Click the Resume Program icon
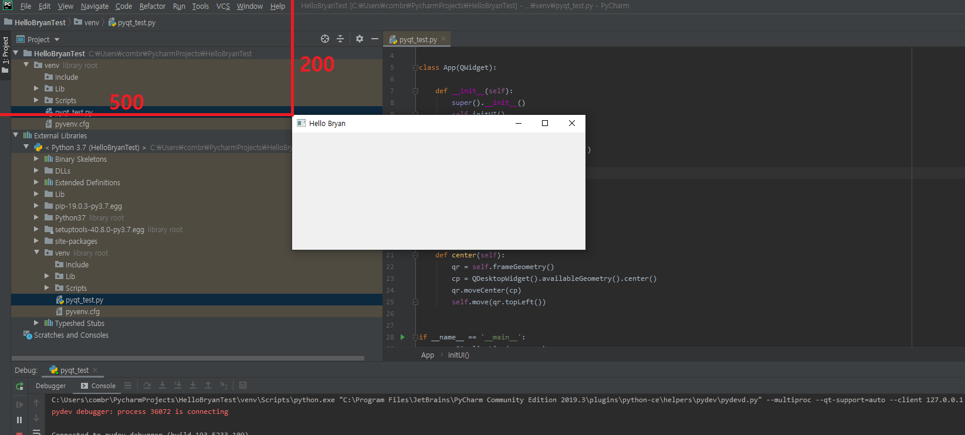This screenshot has width=965, height=435. tap(19, 405)
